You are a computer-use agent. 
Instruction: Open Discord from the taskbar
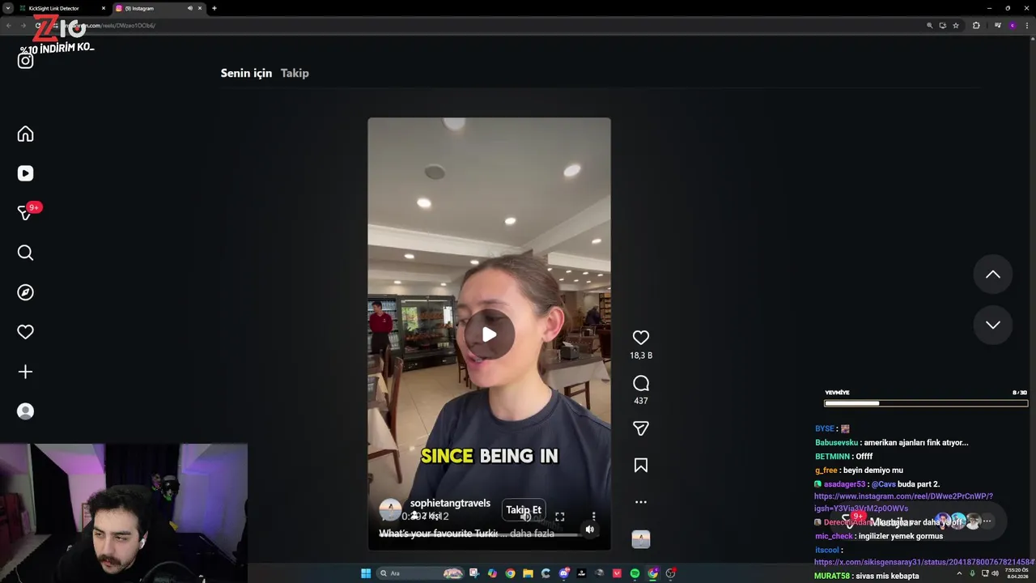564,573
